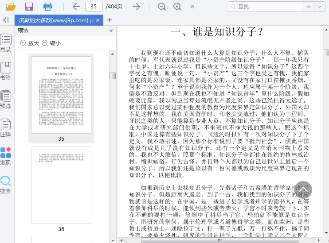Select page 35 thumbnail
The width and height of the screenshot is (329, 243).
61,95
